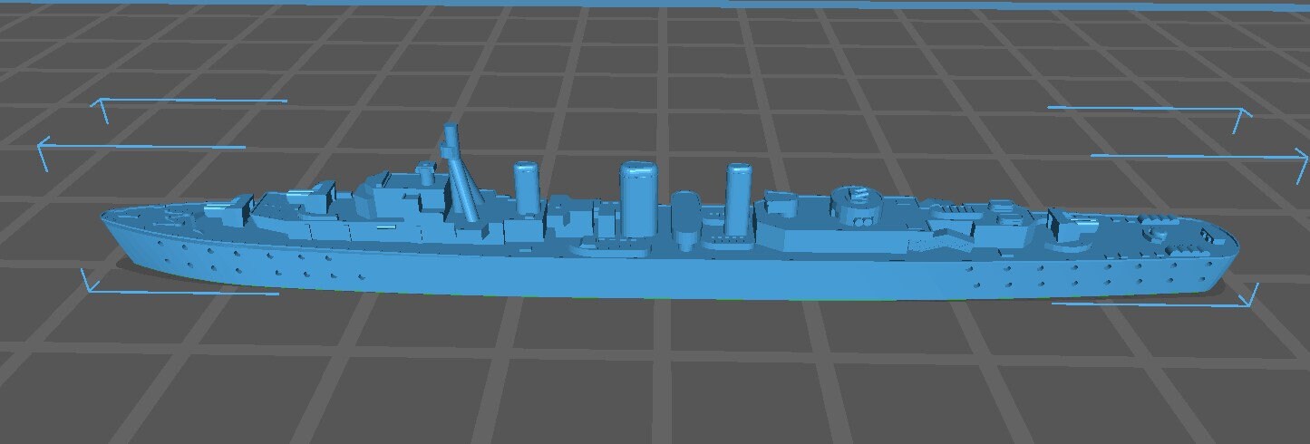The height and width of the screenshot is (444, 1310).
Task: Select the large middle funnel
Action: click(x=638, y=196)
